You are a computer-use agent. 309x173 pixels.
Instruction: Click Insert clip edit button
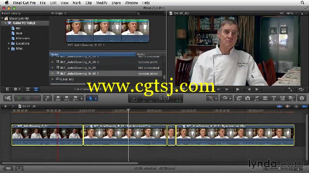coord(66,98)
